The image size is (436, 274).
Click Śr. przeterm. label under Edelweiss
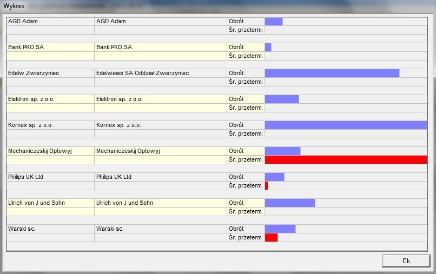[246, 82]
